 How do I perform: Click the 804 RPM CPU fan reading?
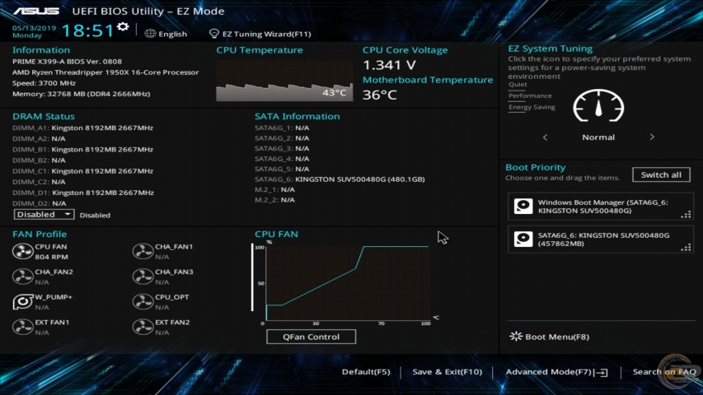pos(52,257)
